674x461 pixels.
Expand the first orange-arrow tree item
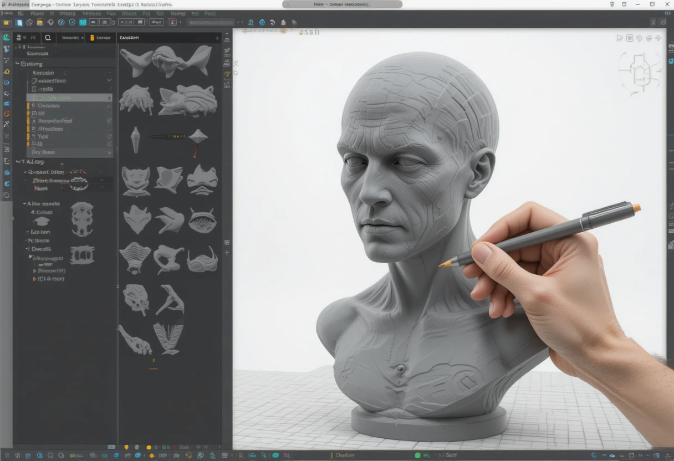[x=35, y=271]
